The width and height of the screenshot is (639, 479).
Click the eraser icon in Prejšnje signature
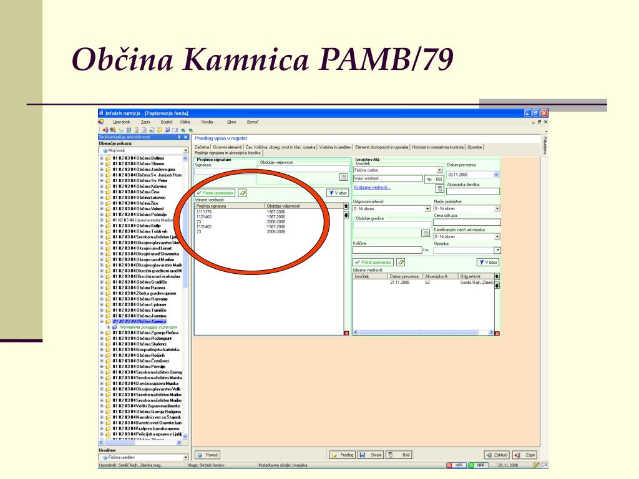[243, 193]
